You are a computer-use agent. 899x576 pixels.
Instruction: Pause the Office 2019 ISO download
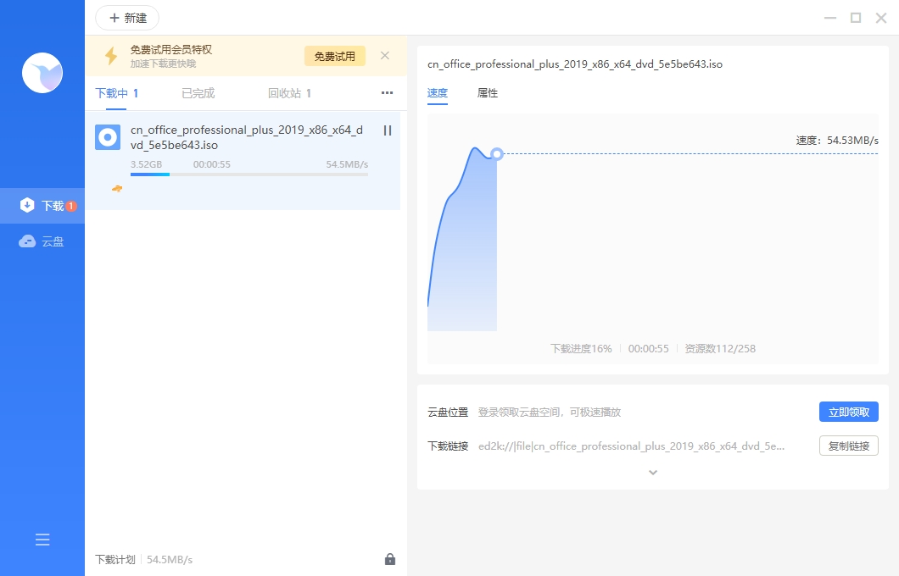click(x=386, y=130)
